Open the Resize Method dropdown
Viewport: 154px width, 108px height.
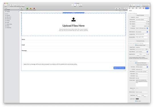(x=142, y=52)
